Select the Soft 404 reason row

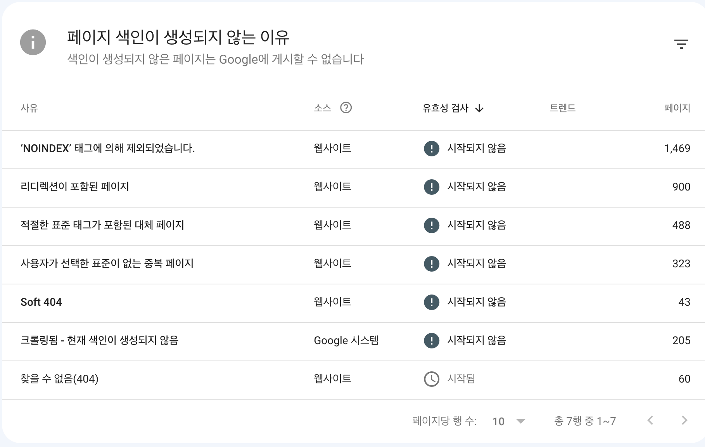(41, 302)
